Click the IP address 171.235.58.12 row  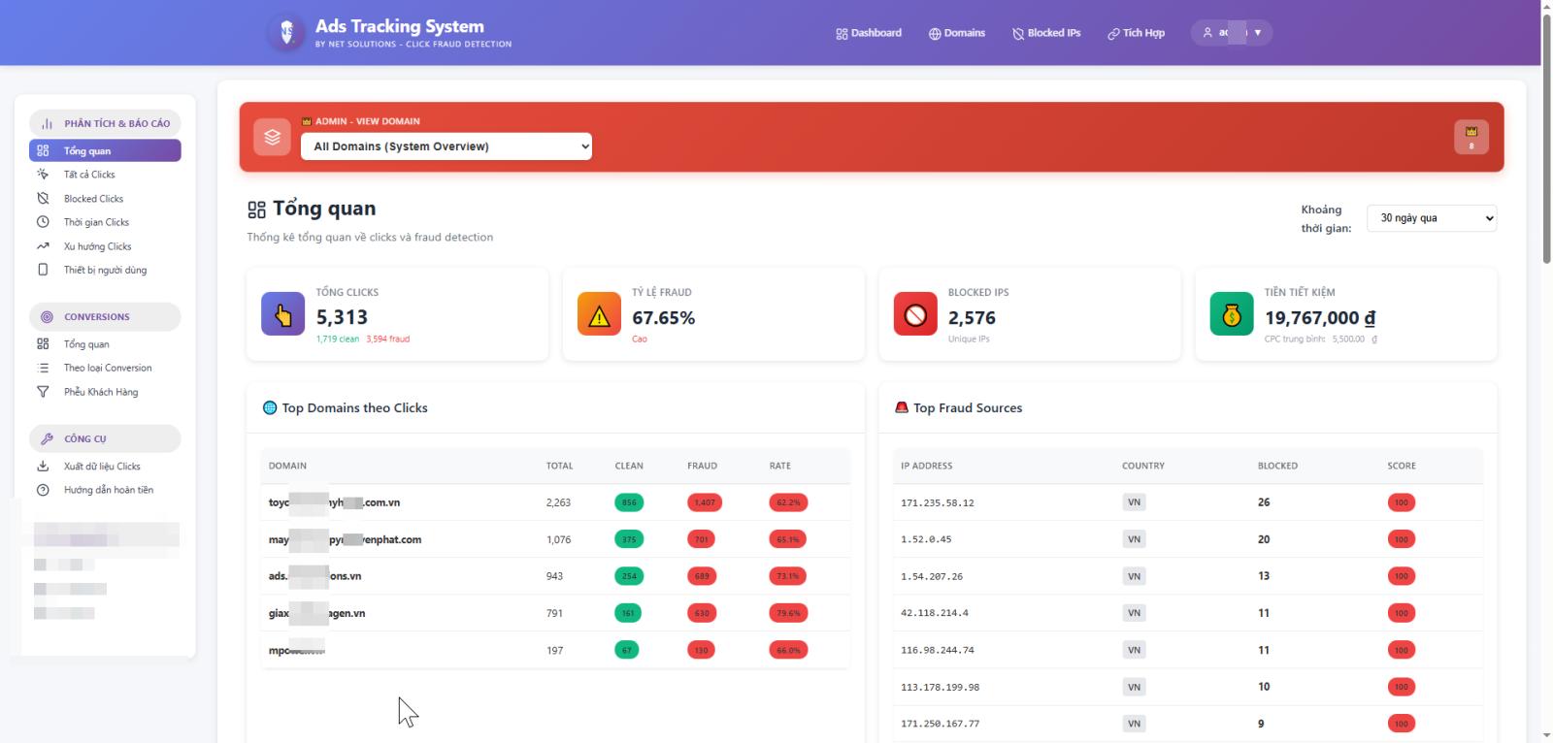tap(938, 502)
